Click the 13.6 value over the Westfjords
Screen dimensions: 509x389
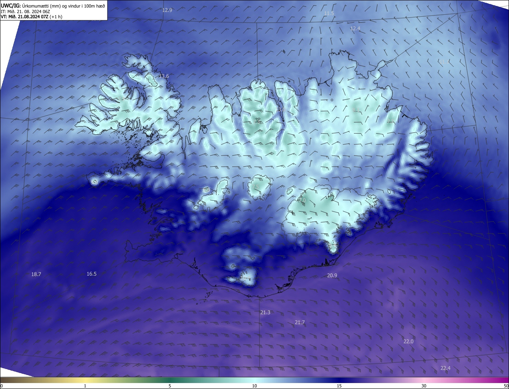pyautogui.click(x=164, y=76)
